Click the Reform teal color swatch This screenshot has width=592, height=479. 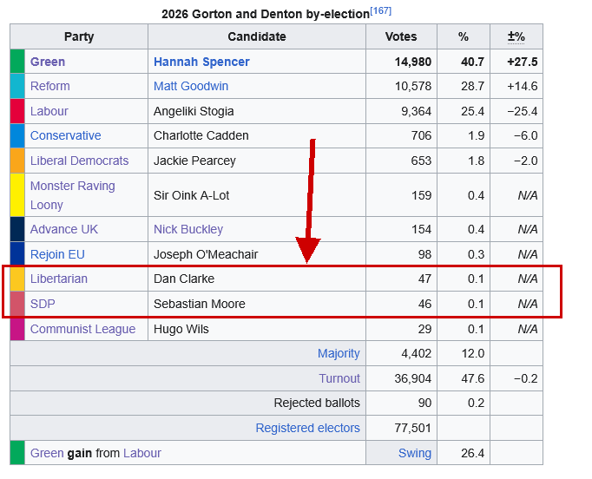[17, 86]
